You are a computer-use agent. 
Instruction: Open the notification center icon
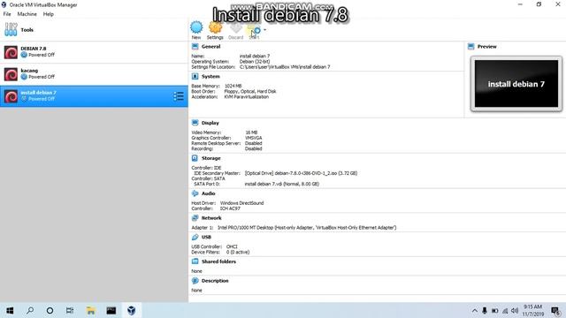point(555,311)
